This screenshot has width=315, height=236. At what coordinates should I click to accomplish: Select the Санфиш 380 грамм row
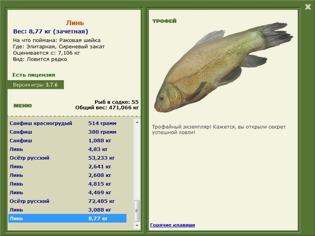[x=68, y=132]
